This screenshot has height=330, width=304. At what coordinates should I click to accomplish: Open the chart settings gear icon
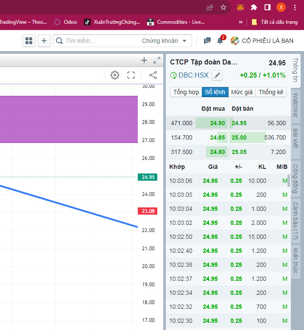[114, 75]
